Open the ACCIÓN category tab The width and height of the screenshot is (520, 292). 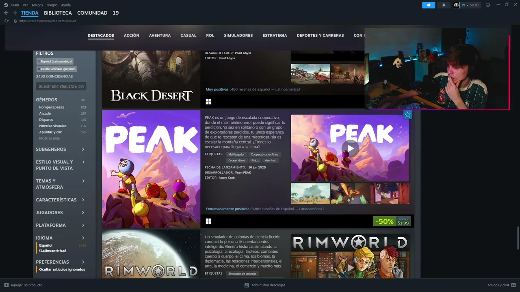click(x=132, y=35)
